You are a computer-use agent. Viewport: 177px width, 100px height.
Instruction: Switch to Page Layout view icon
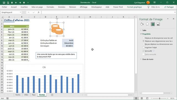[142, 98]
